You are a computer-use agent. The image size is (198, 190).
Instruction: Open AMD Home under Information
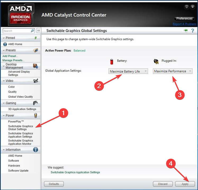(15, 156)
